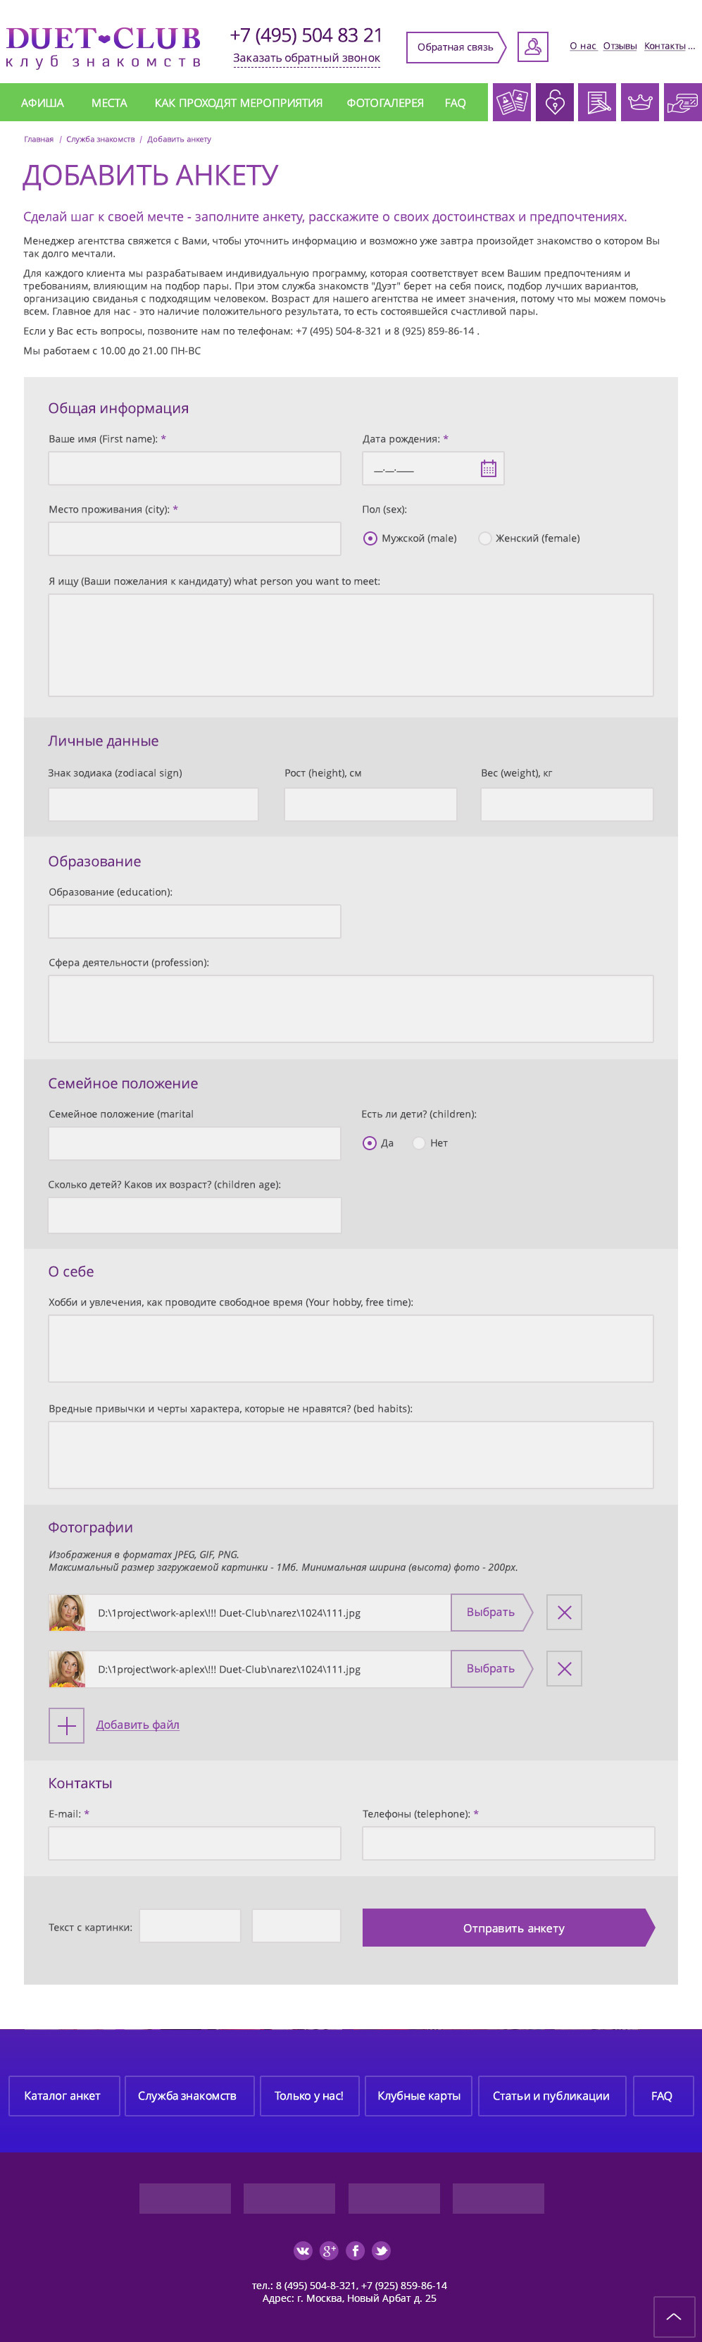
Task: Select the Мужской (male) radio button
Action: (x=370, y=538)
